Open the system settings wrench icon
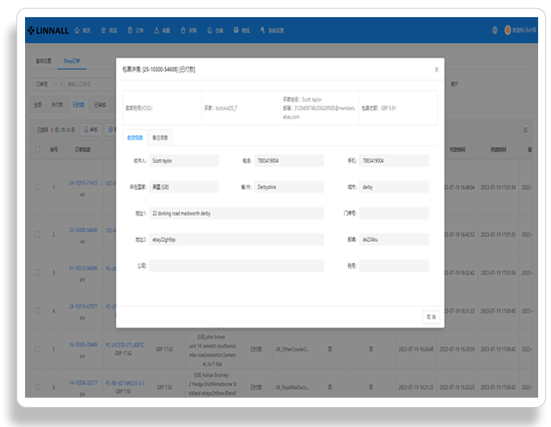 coord(263,31)
